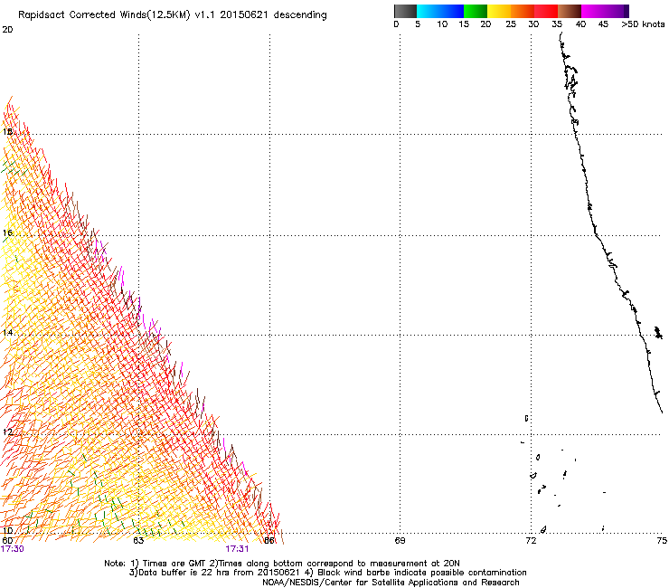The image size is (669, 588).
Task: Click the 'Times are GMT' note line
Action: (281, 564)
